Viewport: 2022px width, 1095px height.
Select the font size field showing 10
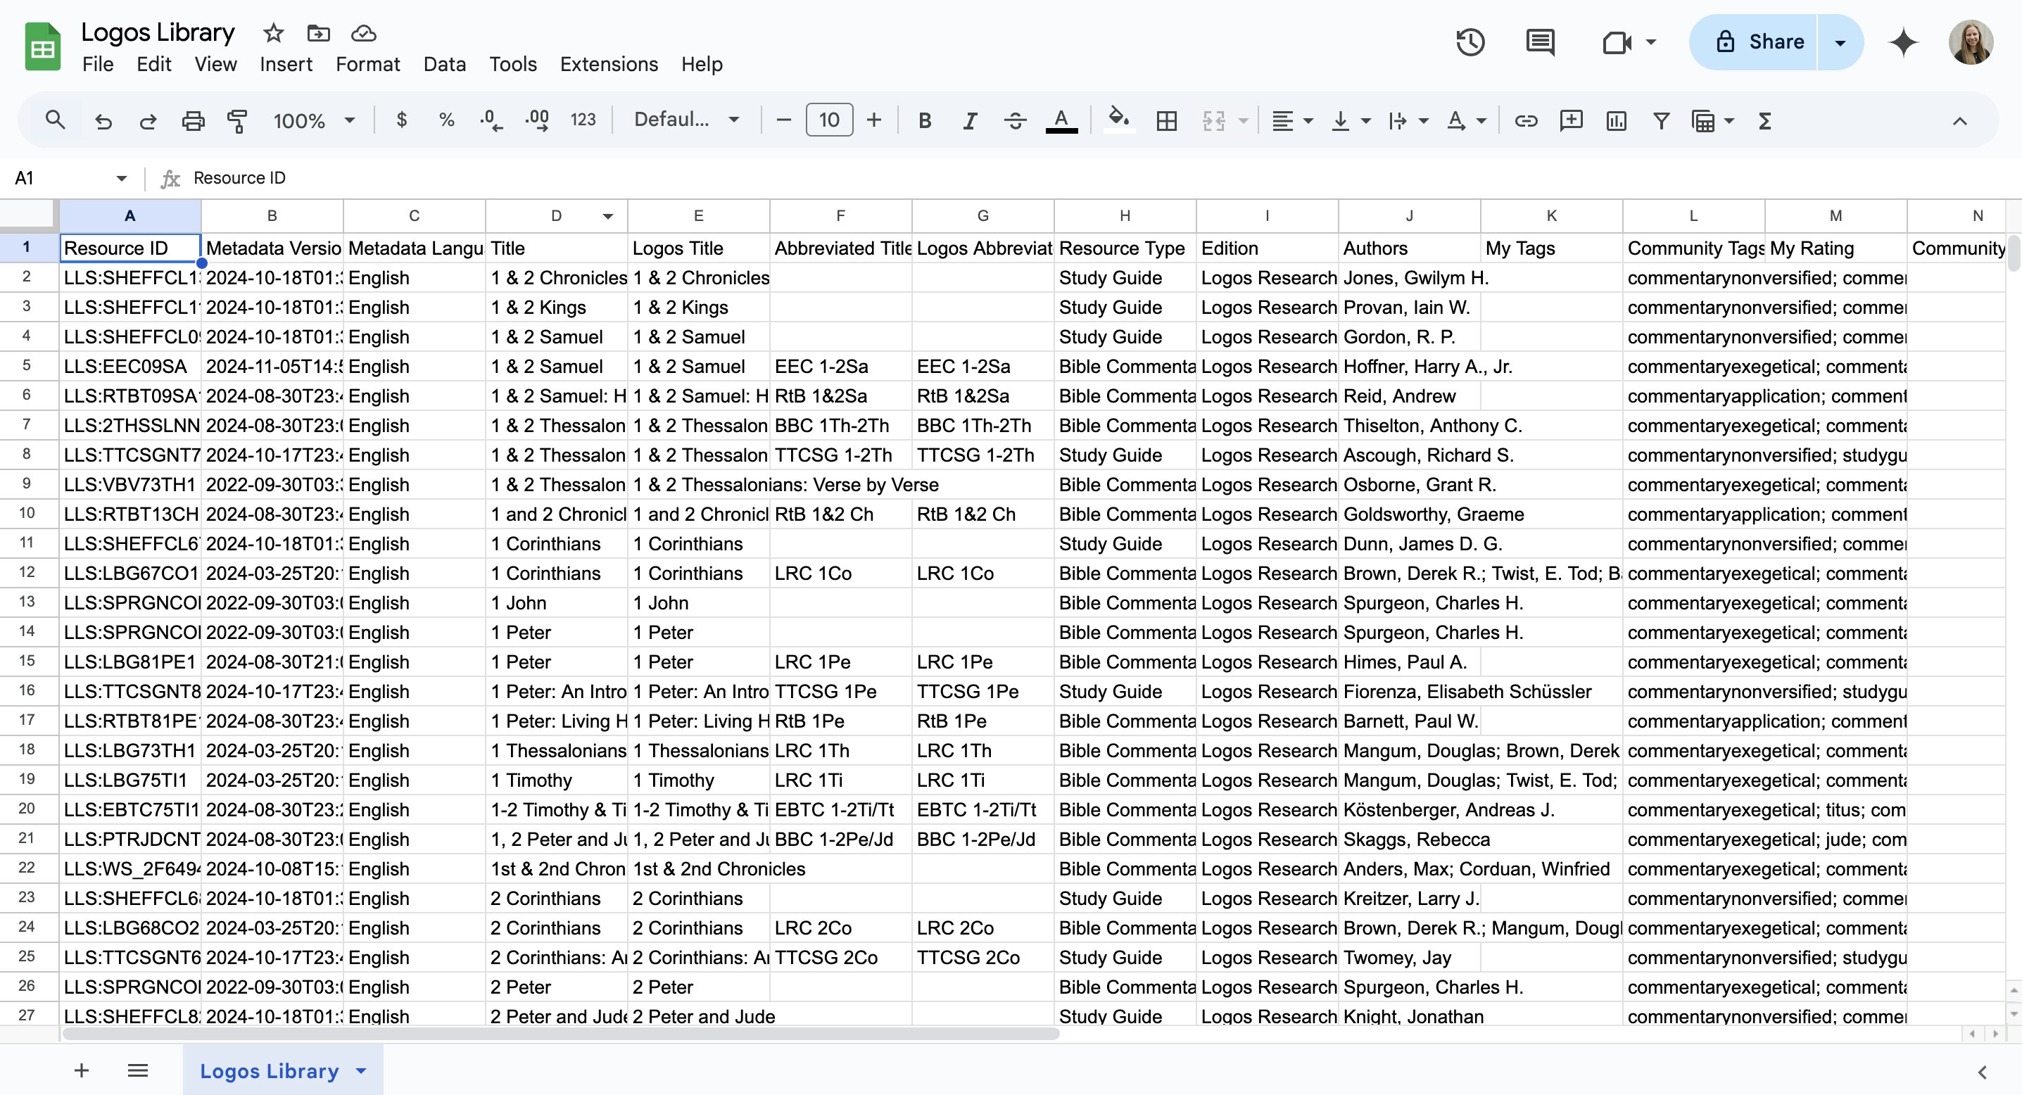click(x=829, y=120)
